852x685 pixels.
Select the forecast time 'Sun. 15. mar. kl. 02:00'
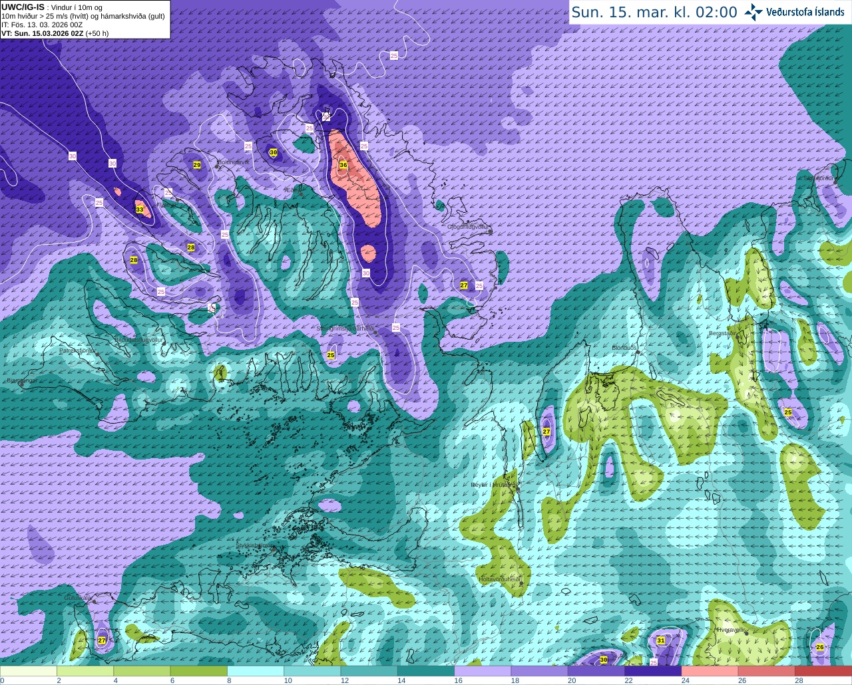(654, 12)
